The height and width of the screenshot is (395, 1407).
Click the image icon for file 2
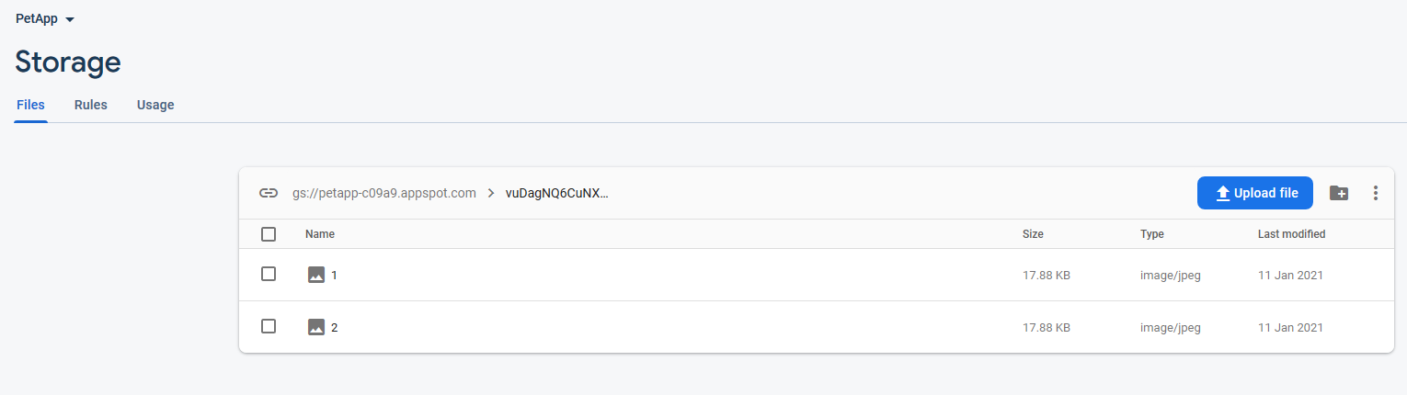tap(316, 327)
